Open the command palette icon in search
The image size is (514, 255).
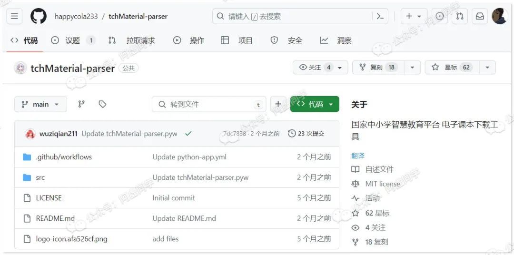click(x=380, y=16)
